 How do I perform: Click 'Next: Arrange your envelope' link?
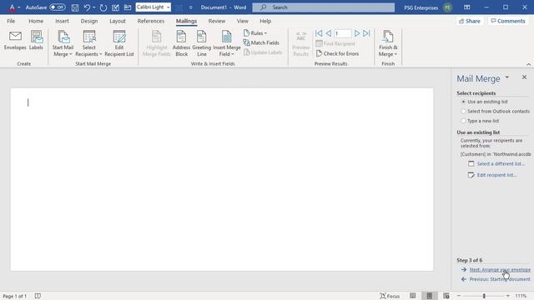500,269
